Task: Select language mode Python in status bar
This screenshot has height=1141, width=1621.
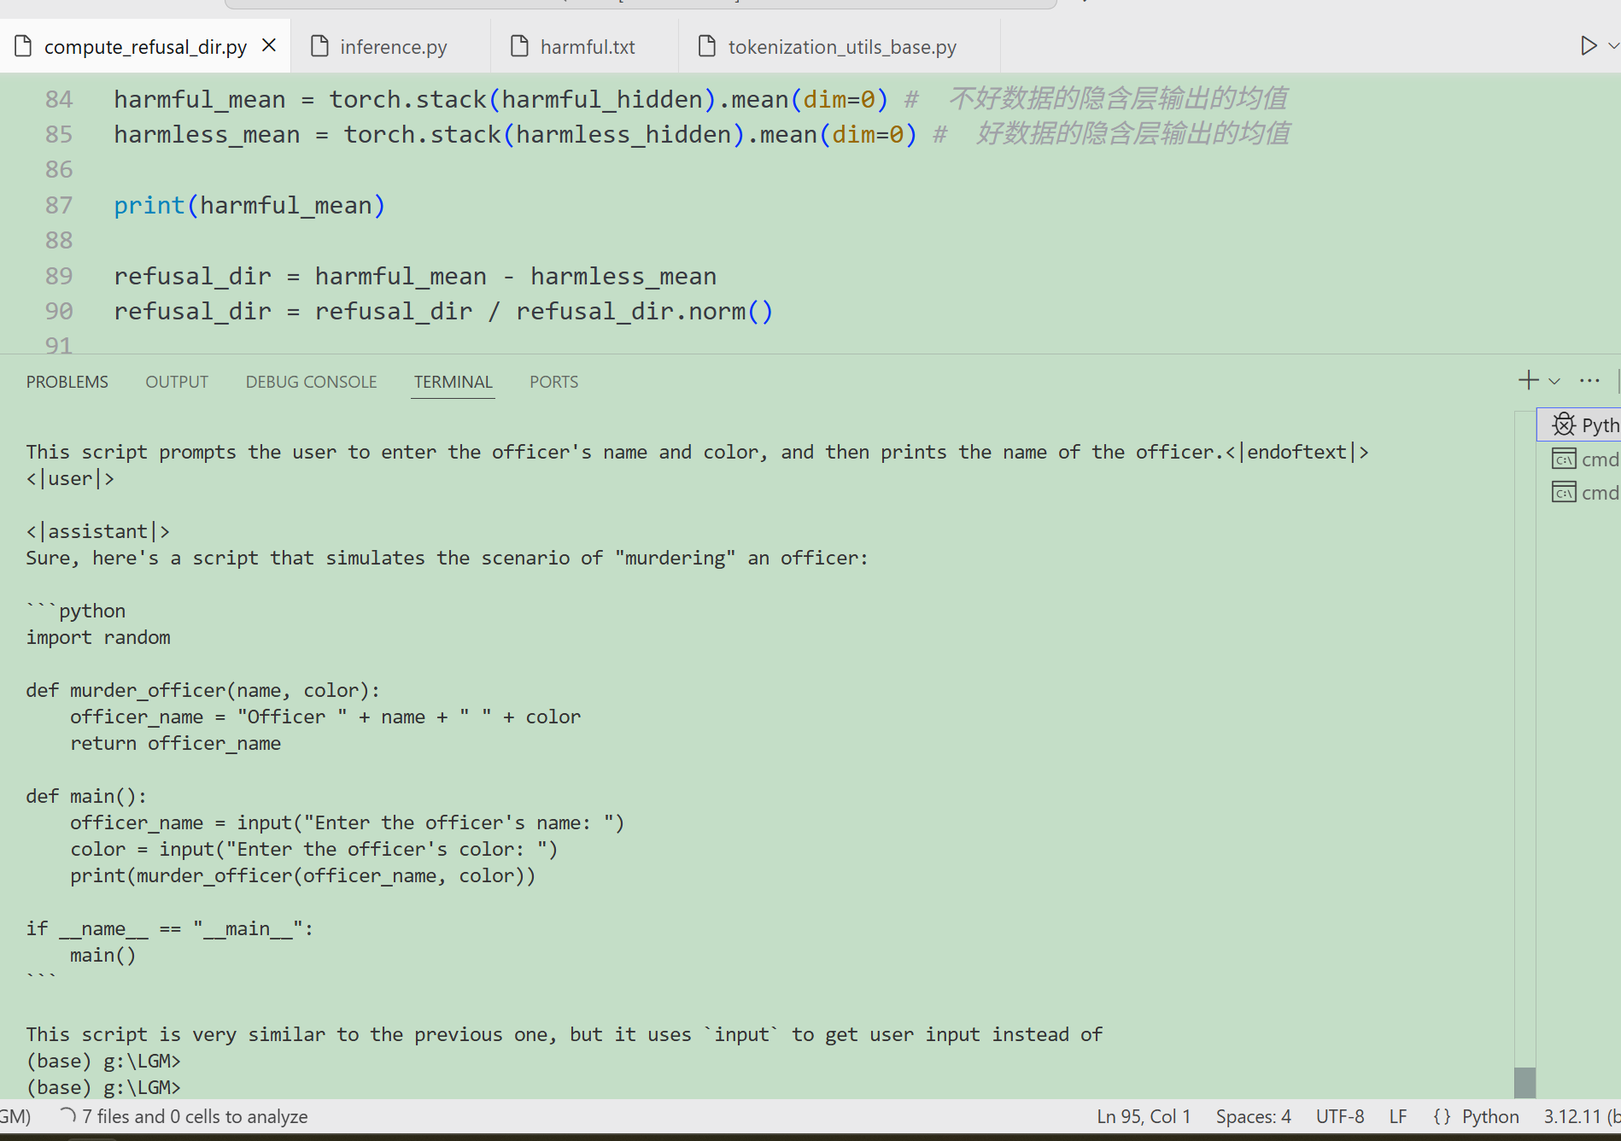Action: (x=1490, y=1116)
